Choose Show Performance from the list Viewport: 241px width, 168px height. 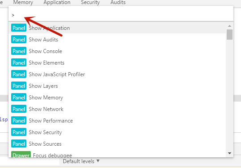[x=117, y=120]
